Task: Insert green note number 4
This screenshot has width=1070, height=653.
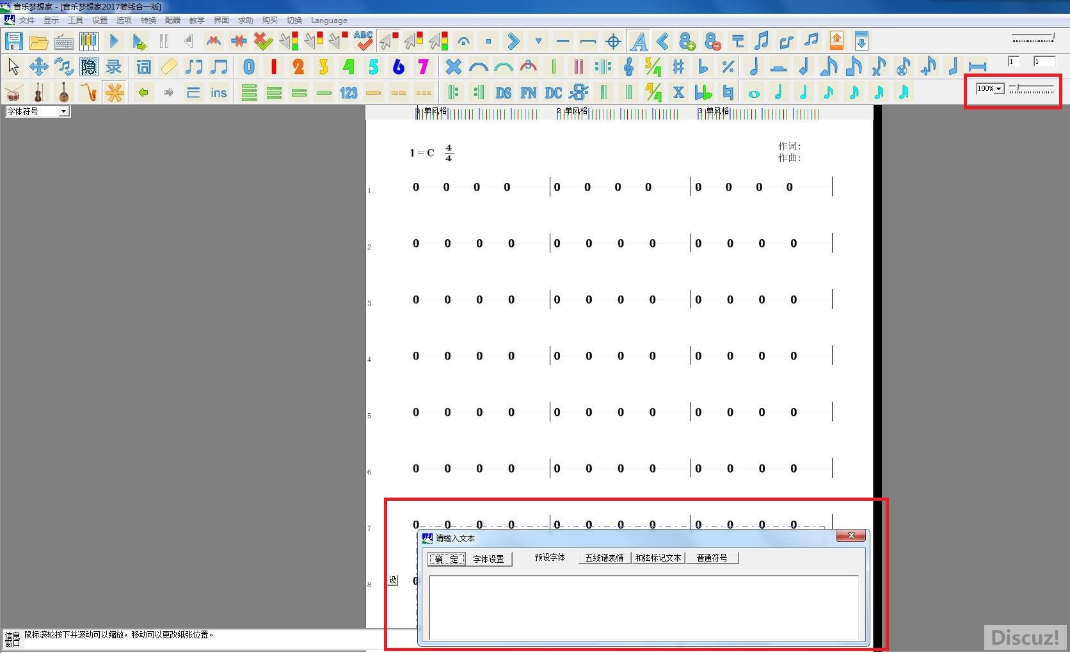Action: tap(348, 67)
